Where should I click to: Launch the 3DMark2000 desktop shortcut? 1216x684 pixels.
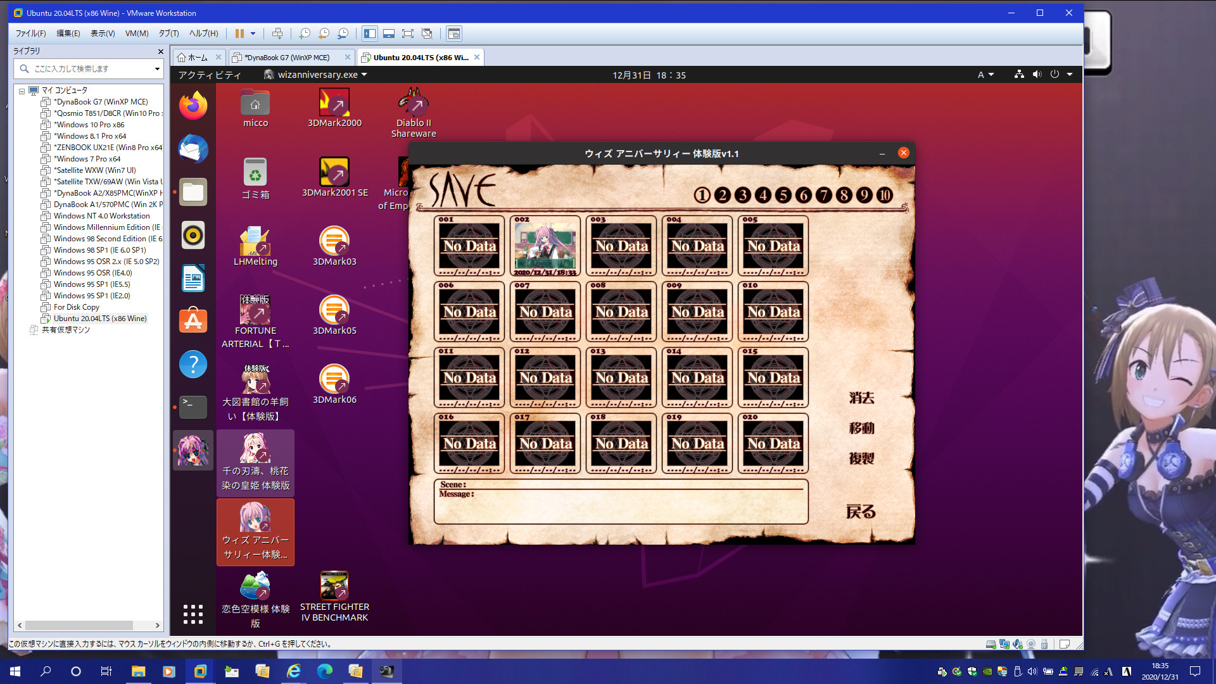334,109
